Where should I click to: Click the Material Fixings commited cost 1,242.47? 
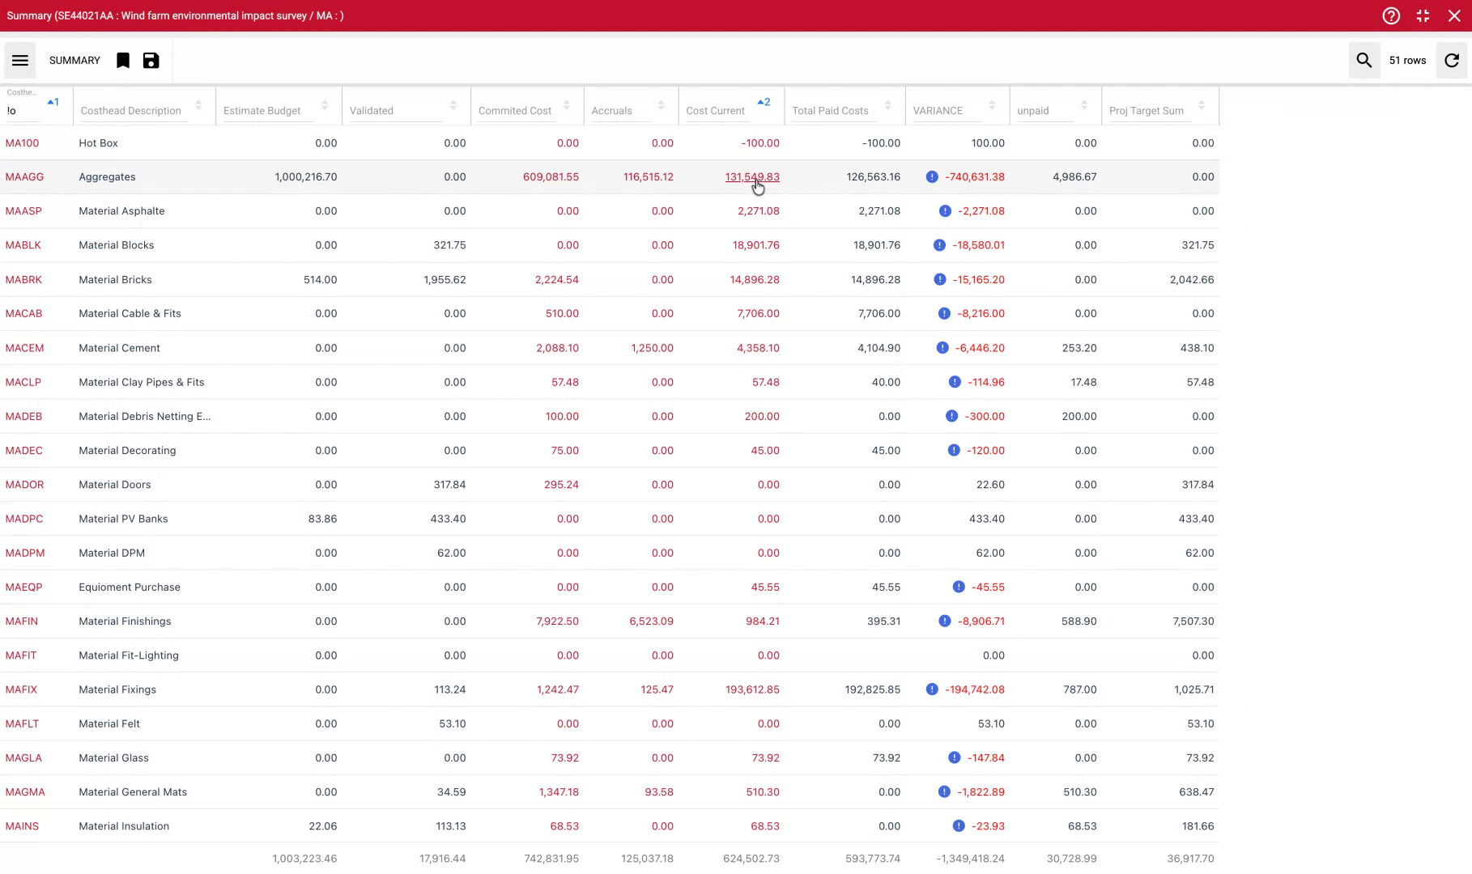[557, 689]
